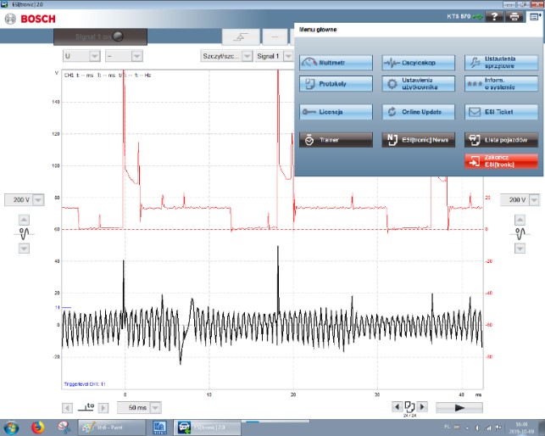The height and width of the screenshot is (436, 545).
Task: Open ESI Ticket envelope option
Action: (500, 112)
